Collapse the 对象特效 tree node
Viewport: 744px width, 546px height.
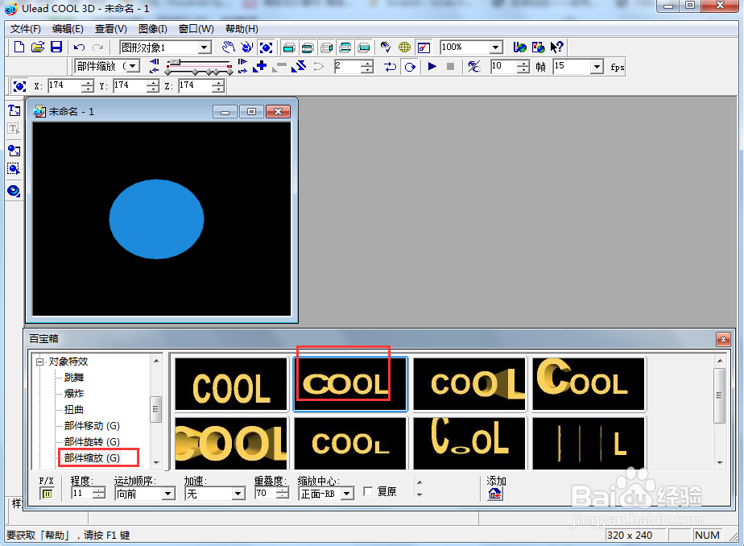point(40,362)
